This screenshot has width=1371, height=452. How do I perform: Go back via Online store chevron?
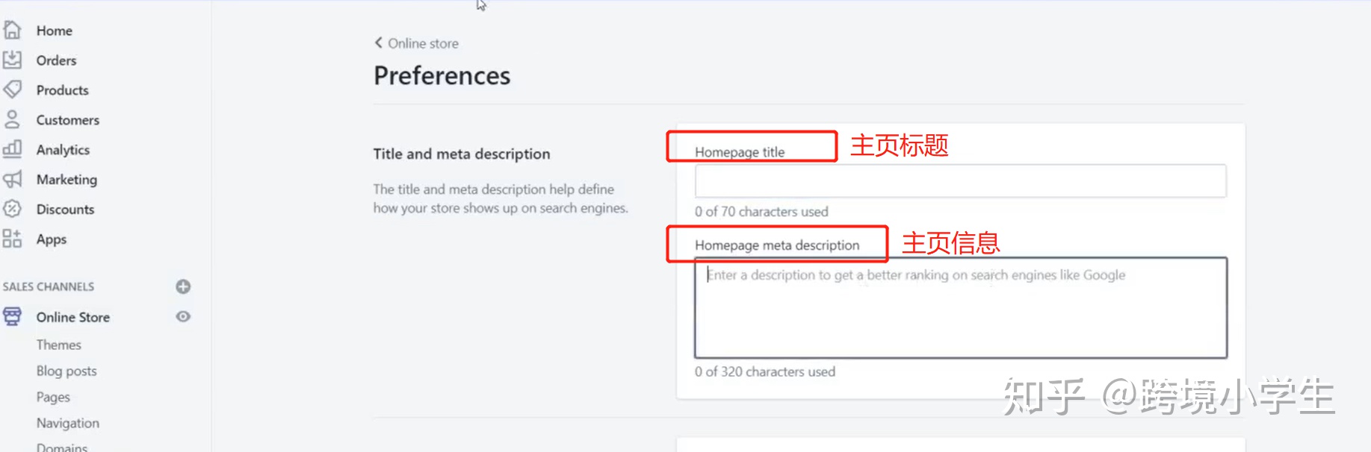click(x=378, y=43)
